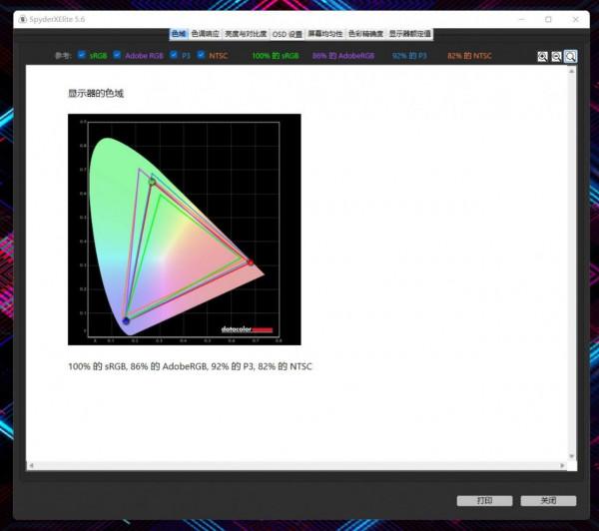Toggle the P3 reference checkbox
Viewport: 599px width, 531px height.
pos(174,56)
